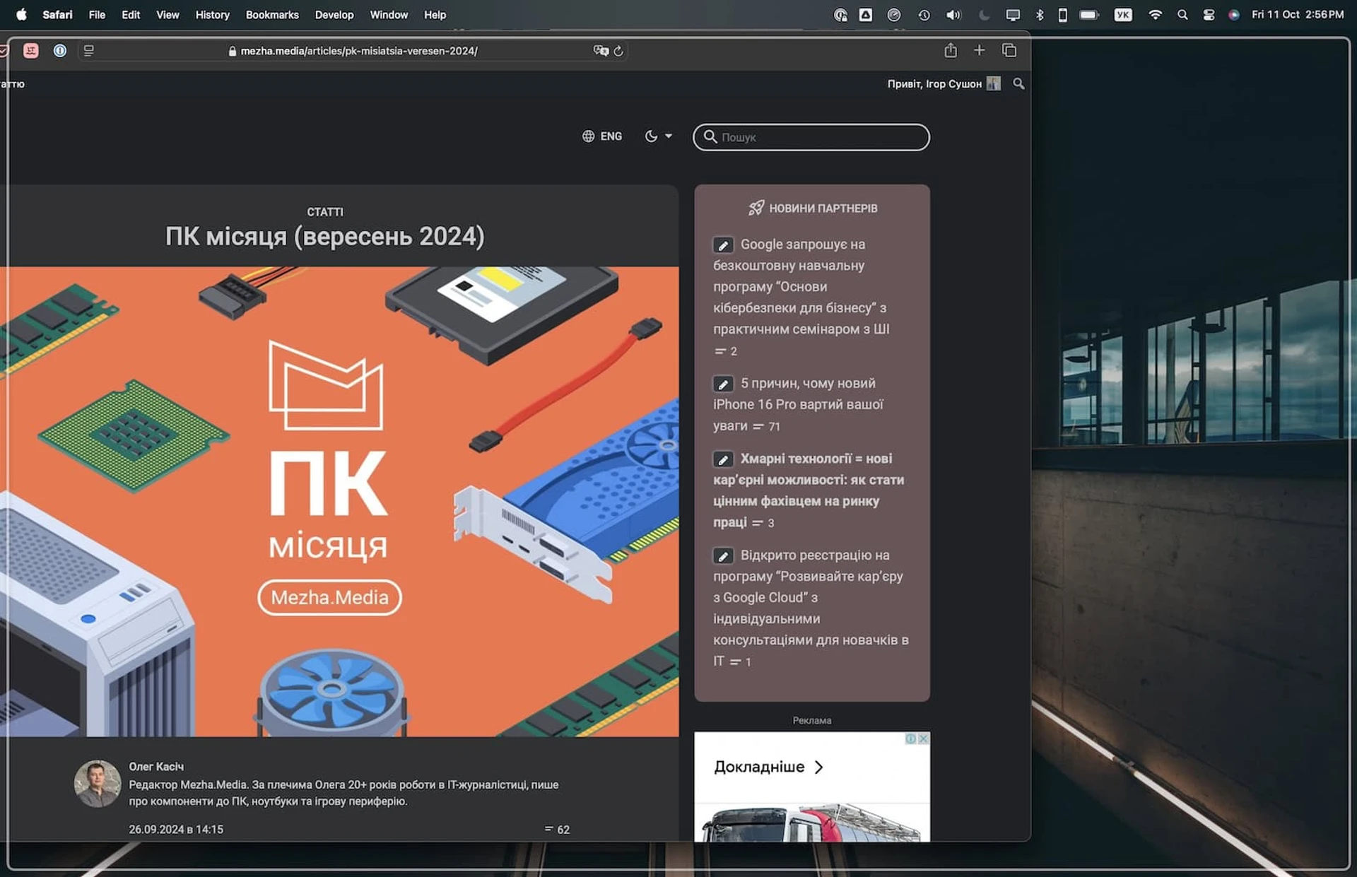Screen dimensions: 1357x877
Task: Click the Докладніше ad button
Action: pos(768,767)
